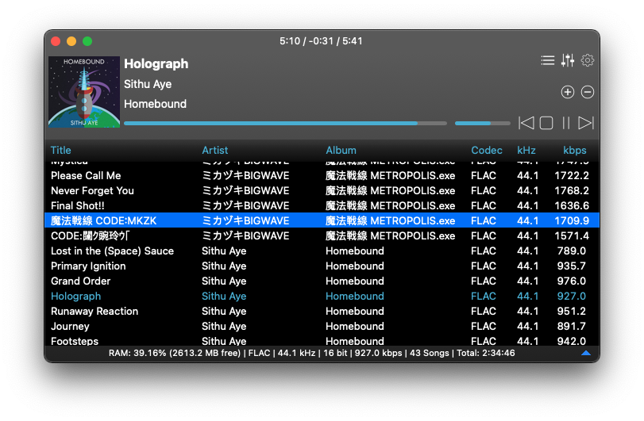Click the 789.0 kbps value
This screenshot has height=421, width=644.
pyautogui.click(x=572, y=251)
